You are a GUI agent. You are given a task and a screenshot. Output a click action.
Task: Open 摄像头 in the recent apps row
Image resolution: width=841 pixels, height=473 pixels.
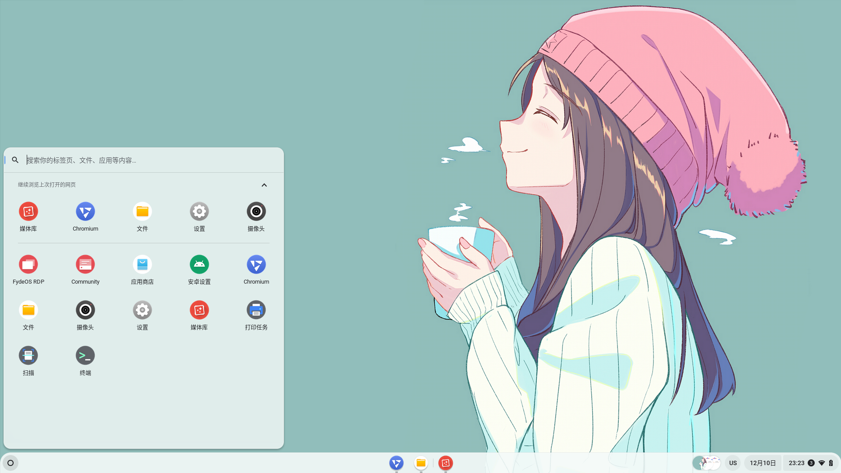coord(256,217)
